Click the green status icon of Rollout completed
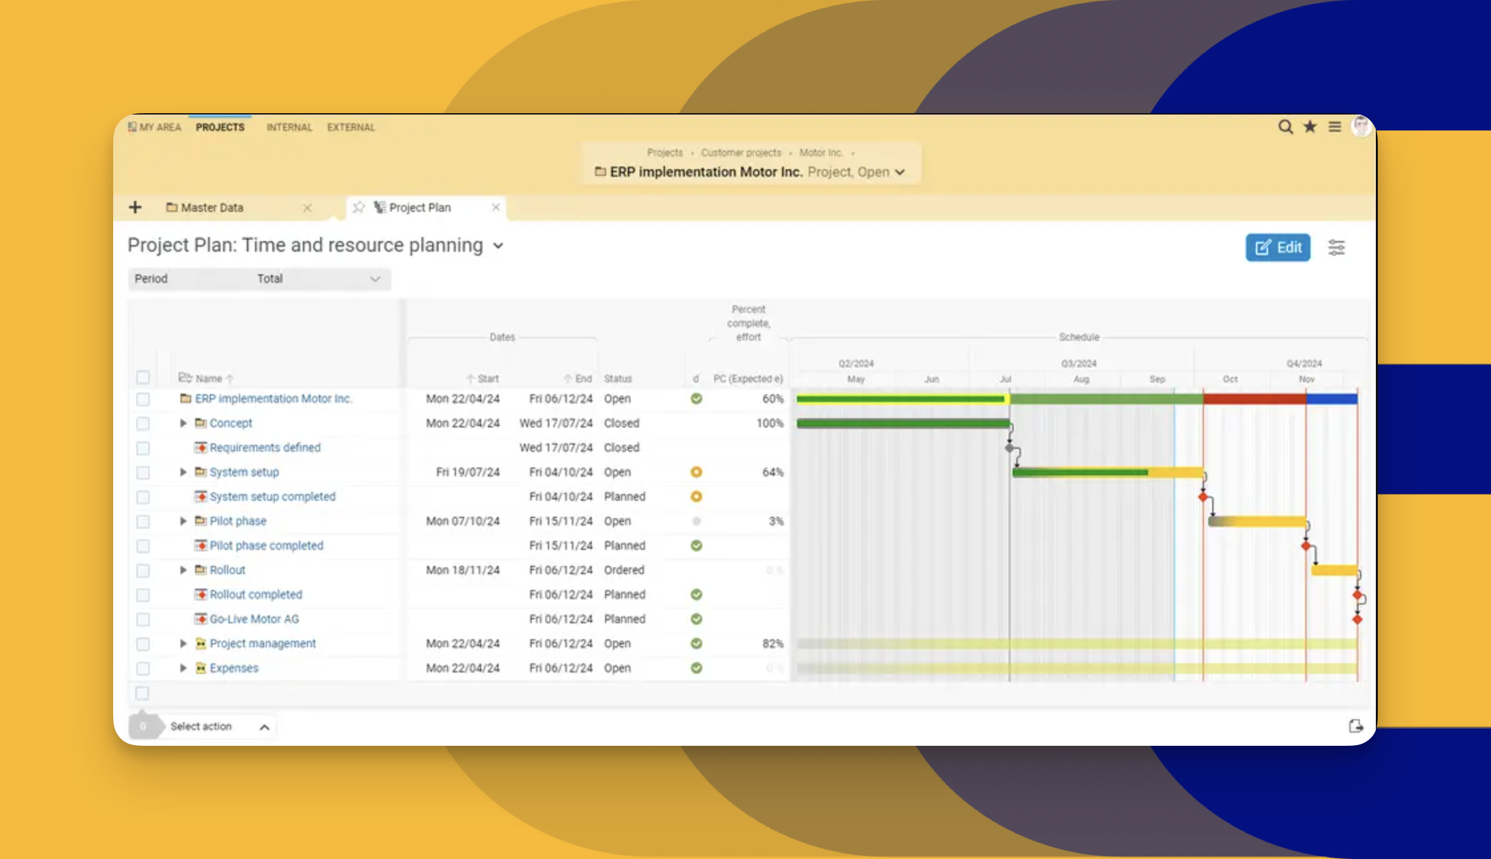The height and width of the screenshot is (859, 1491). pyautogui.click(x=696, y=594)
